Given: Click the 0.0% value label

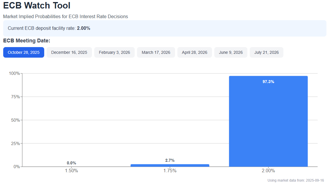Looking at the screenshot, I should click(x=71, y=163).
